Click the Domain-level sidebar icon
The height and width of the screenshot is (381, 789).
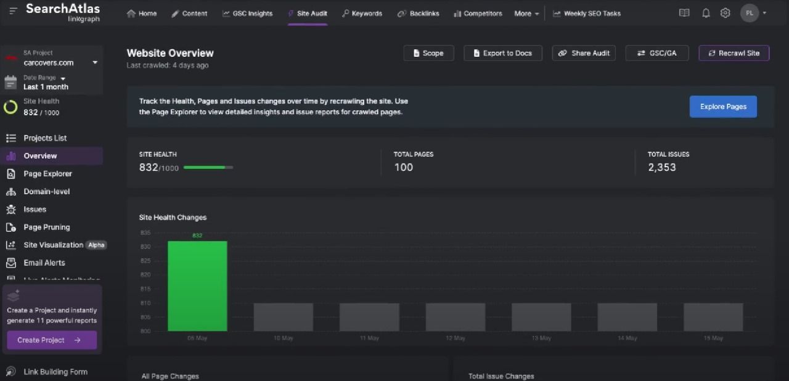point(10,192)
